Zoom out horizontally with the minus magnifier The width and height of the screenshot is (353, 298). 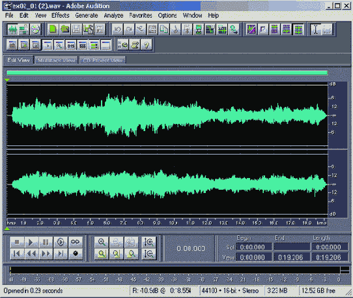pyautogui.click(x=116, y=242)
